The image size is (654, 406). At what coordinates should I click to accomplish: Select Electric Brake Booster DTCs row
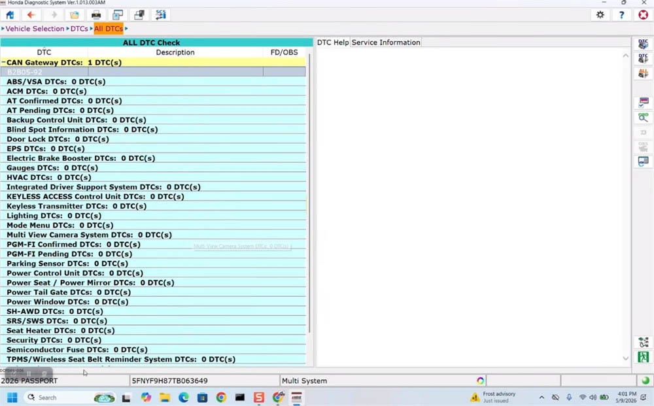point(153,158)
